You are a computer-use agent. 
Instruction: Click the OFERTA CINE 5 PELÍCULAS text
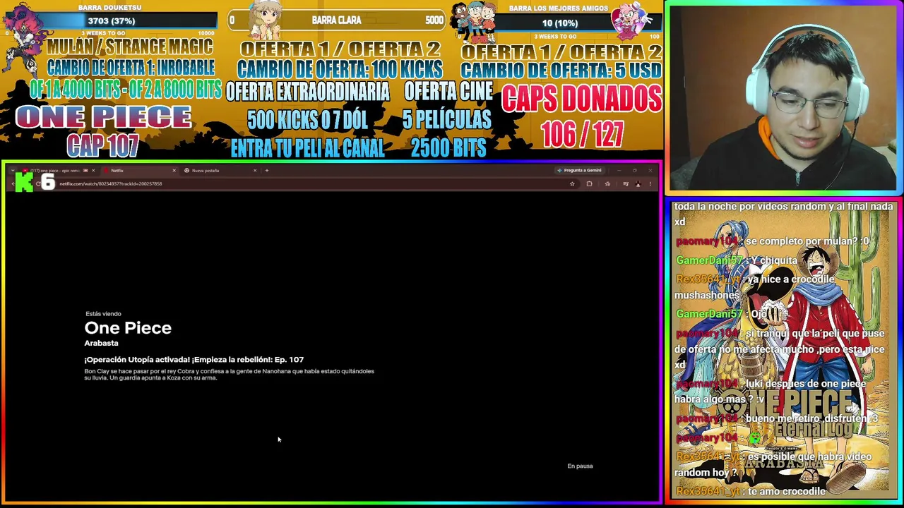click(448, 106)
